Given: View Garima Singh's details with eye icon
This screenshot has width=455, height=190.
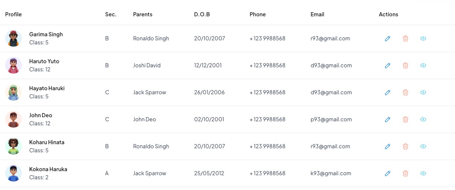Looking at the screenshot, I should pyautogui.click(x=423, y=39).
